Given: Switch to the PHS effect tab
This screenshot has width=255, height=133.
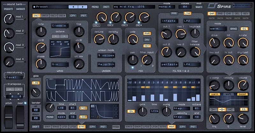Looking at the screenshot, I should [220, 14].
